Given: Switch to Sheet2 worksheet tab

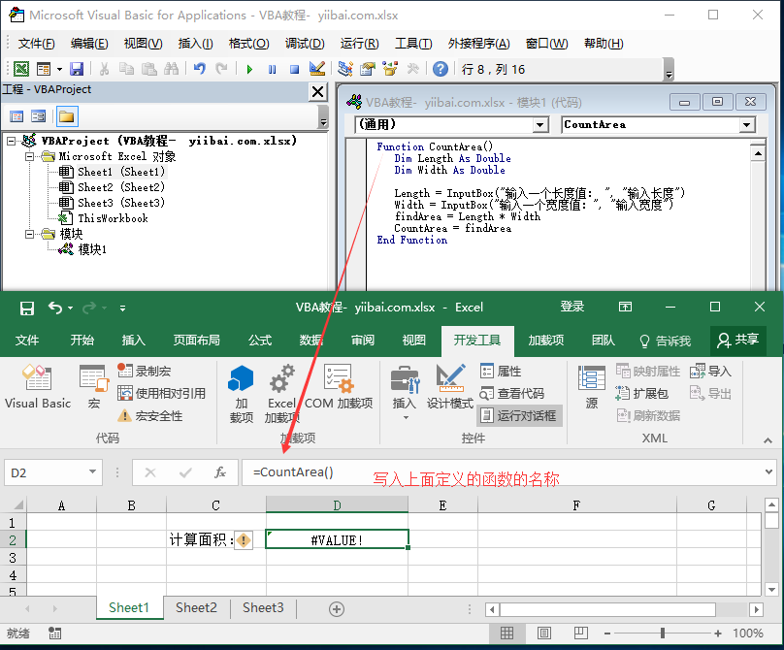Looking at the screenshot, I should (196, 608).
